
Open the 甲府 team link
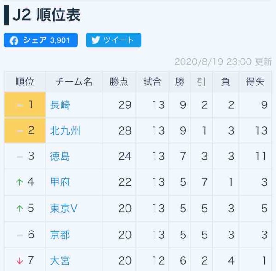pyautogui.click(x=60, y=182)
